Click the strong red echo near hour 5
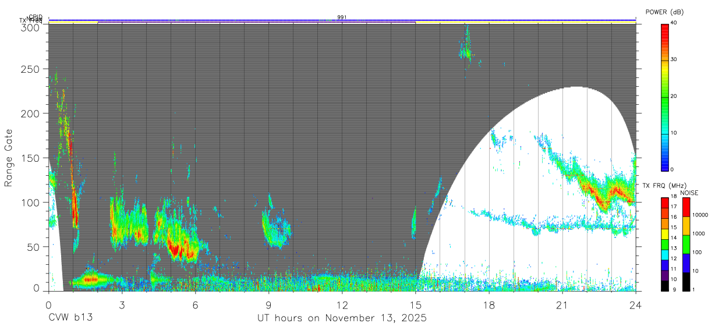This screenshot has width=715, height=330. click(182, 244)
